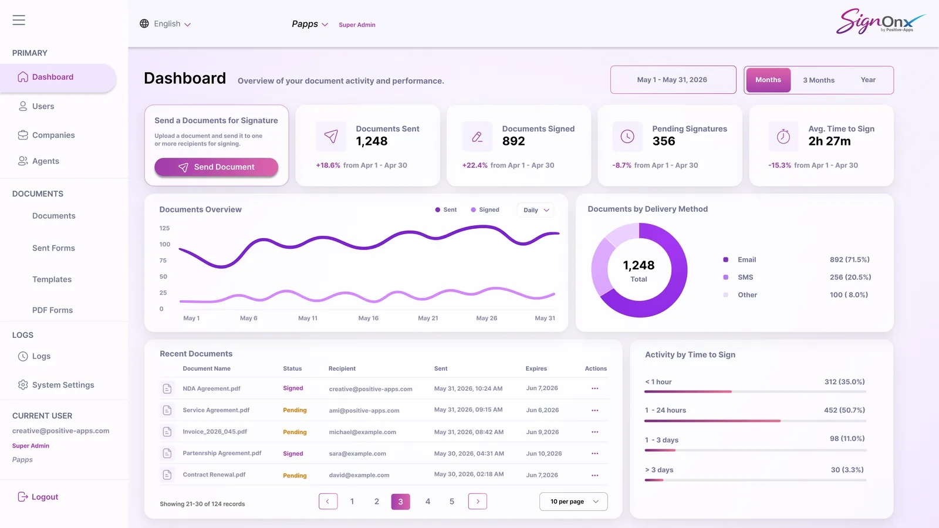Toggle the Signed series in chart legend

click(x=485, y=209)
